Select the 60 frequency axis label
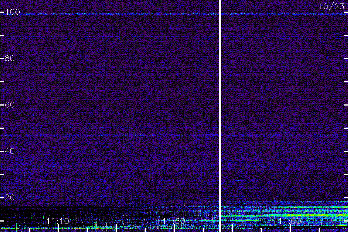The height and width of the screenshot is (232, 348). pyautogui.click(x=10, y=104)
